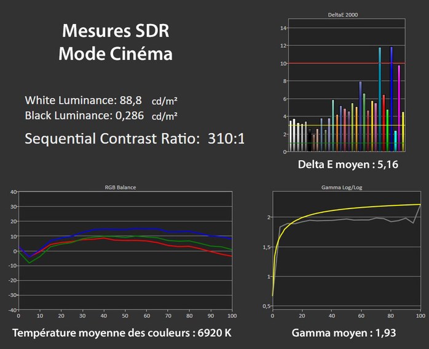Select the 'Black Luminance: 0,286' value

(84, 115)
